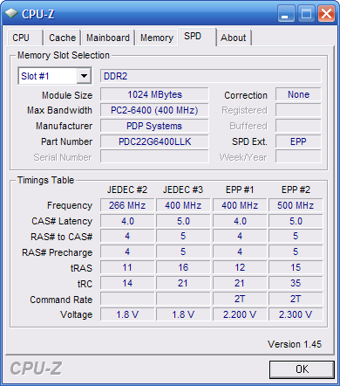Screen dimensions: 340x386
Task: Click the Command Rate label
Action: (61, 300)
